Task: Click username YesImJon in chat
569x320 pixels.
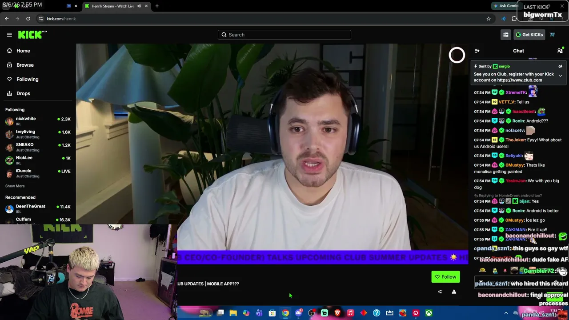Action: point(515,181)
